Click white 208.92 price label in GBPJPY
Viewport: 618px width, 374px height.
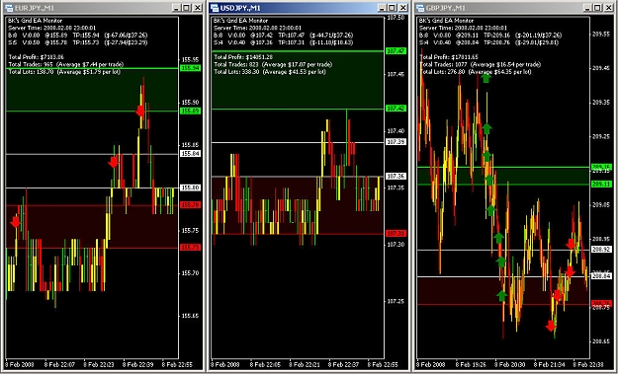601,250
